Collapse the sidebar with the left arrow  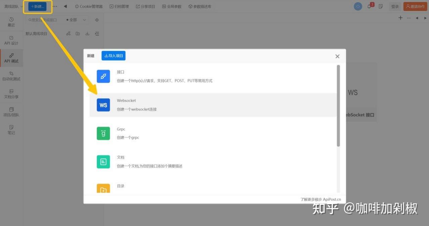65,6
